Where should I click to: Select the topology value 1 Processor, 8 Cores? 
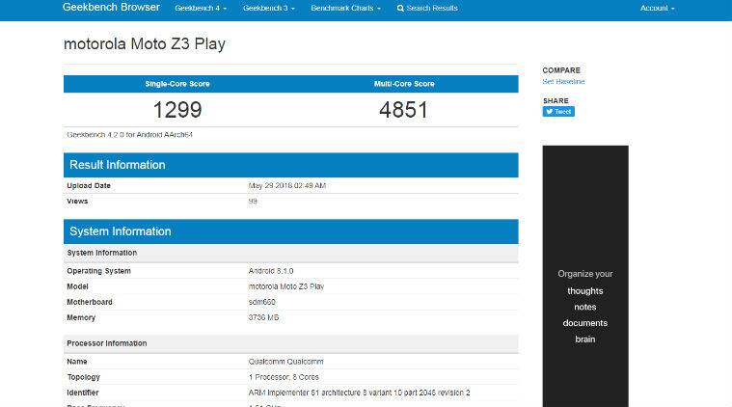pyautogui.click(x=284, y=377)
